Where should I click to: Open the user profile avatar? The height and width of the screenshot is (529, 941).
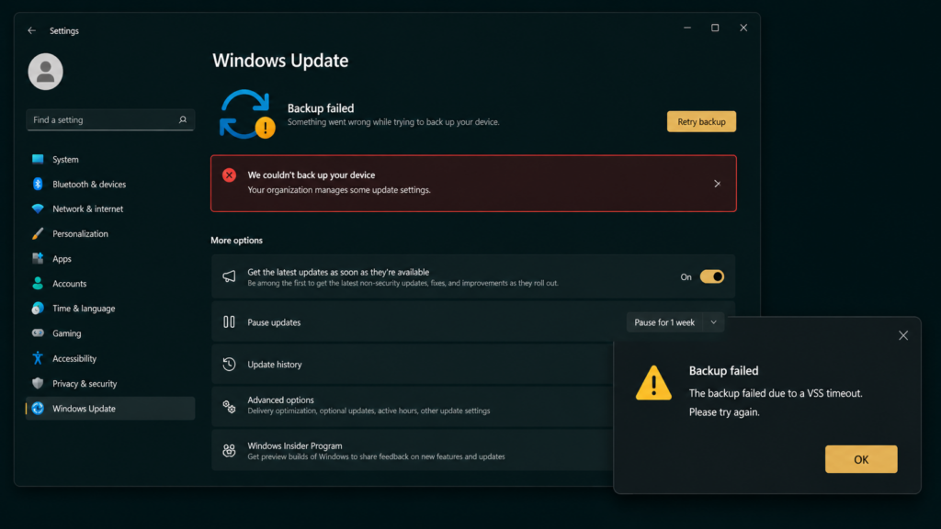tap(46, 72)
